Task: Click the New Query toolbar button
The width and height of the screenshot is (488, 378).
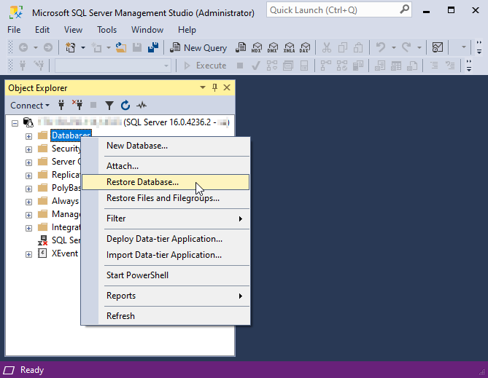Action: 198,48
